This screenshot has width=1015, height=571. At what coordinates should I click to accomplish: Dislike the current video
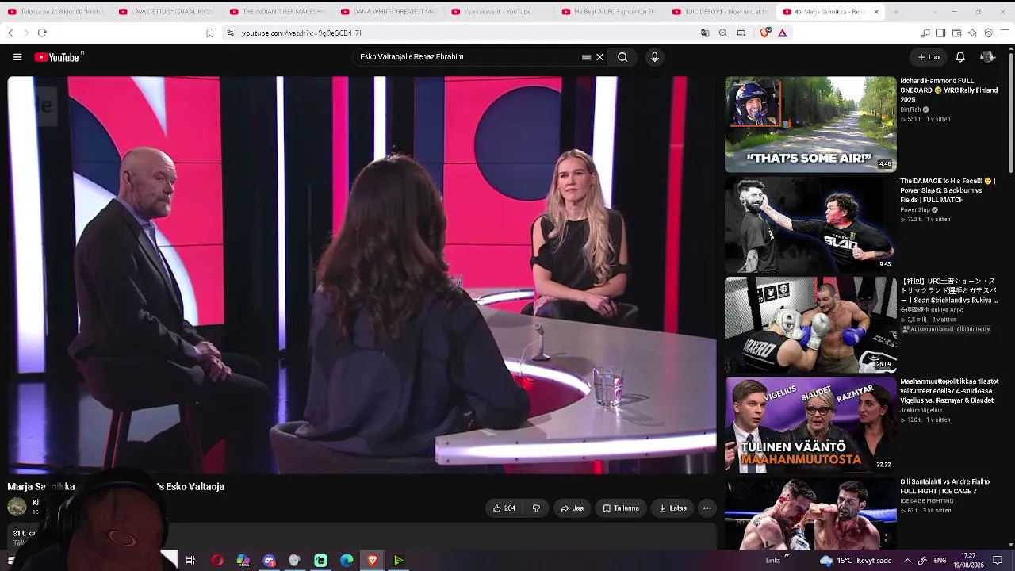tap(536, 508)
